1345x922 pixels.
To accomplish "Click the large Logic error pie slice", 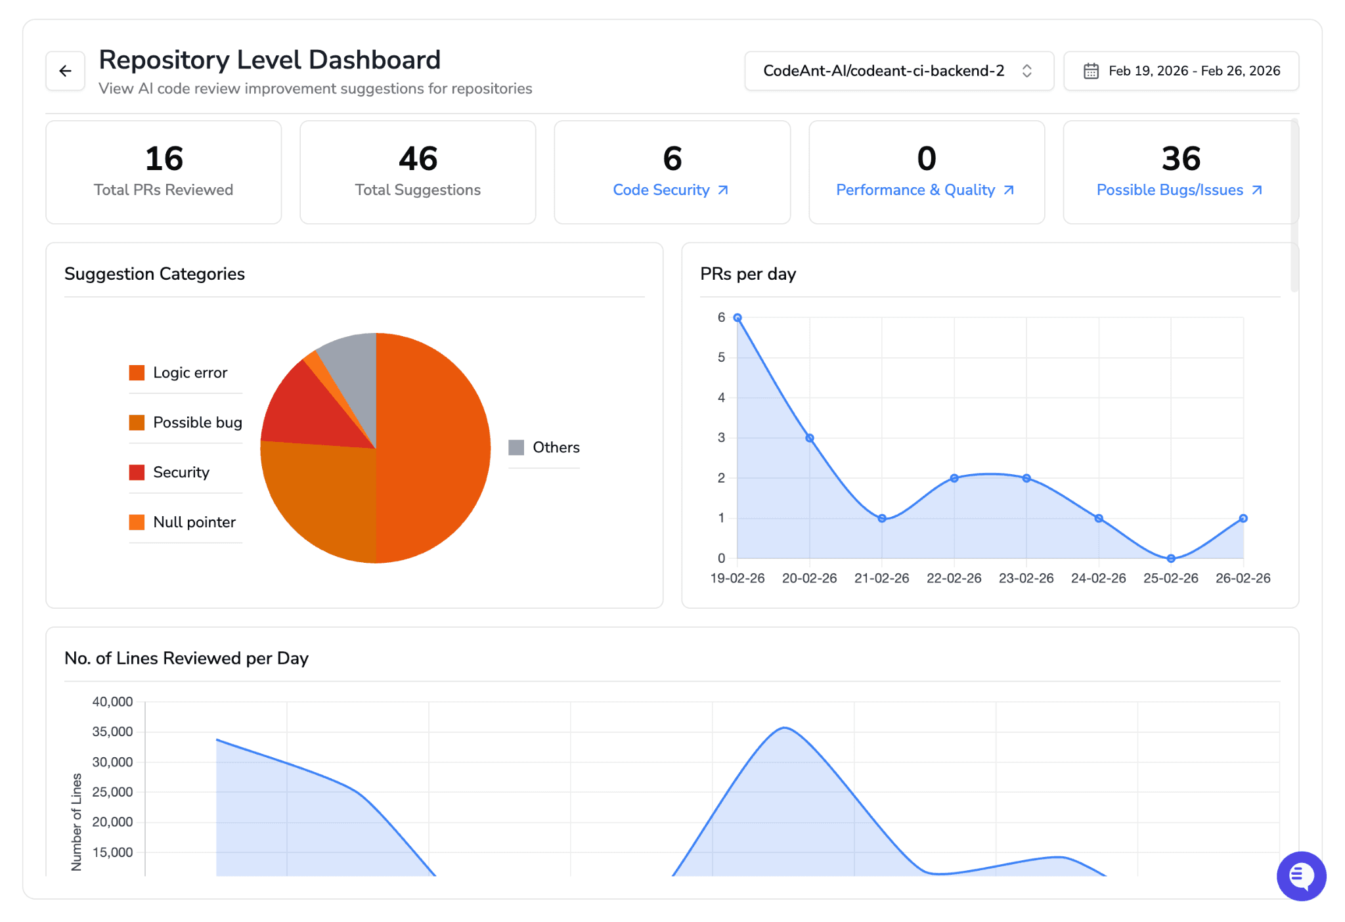I will pyautogui.click(x=433, y=448).
